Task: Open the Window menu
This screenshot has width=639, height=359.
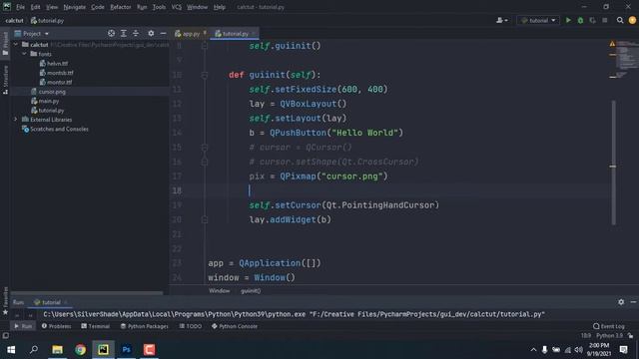Action: (x=198, y=7)
